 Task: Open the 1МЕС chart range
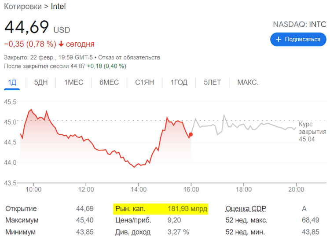click(x=73, y=82)
